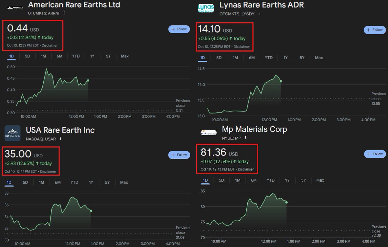The height and width of the screenshot is (247, 388).
Task: Click the MP Materials logo
Action: click(209, 132)
